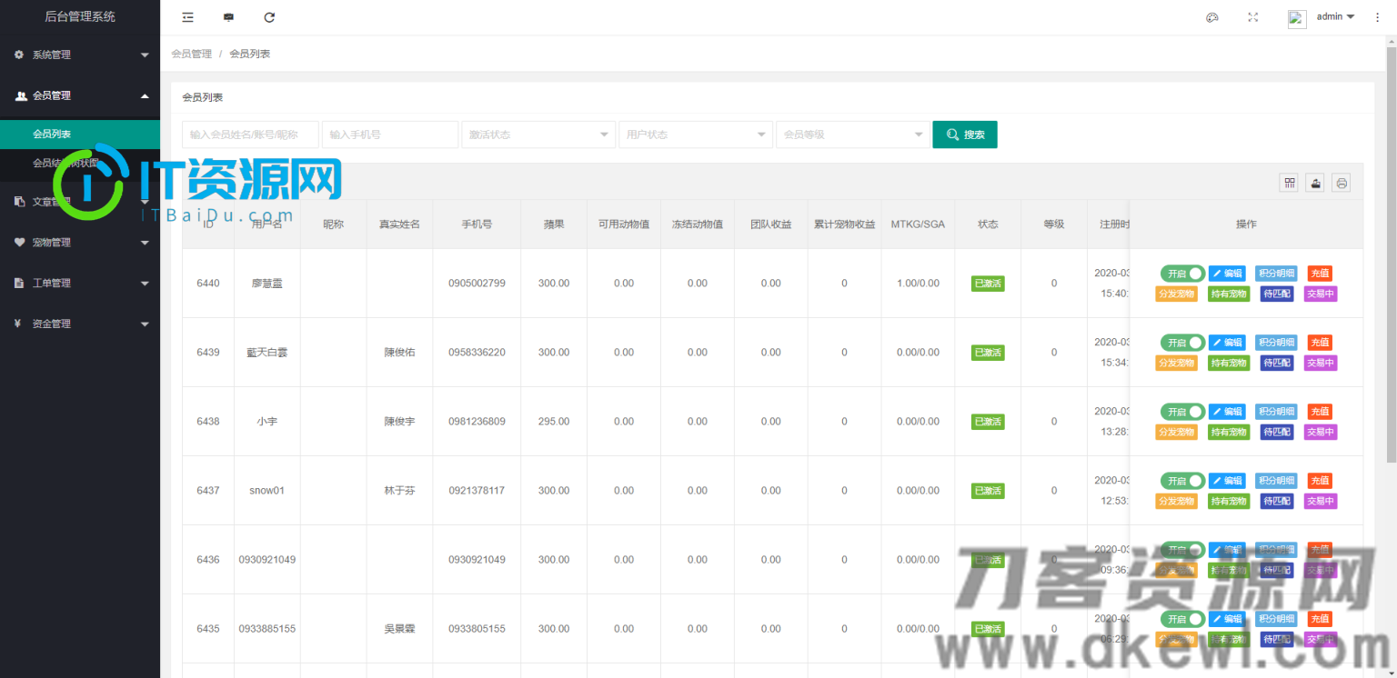Click real name cell 林于芬
The height and width of the screenshot is (678, 1397).
[399, 491]
